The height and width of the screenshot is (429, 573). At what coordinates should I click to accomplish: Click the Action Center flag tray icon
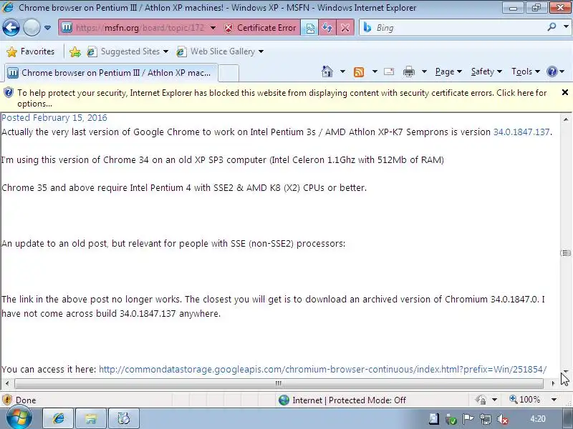tap(468, 419)
